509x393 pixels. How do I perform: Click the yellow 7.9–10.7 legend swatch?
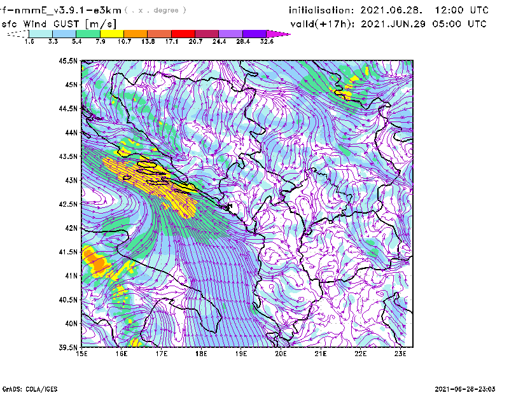point(112,34)
